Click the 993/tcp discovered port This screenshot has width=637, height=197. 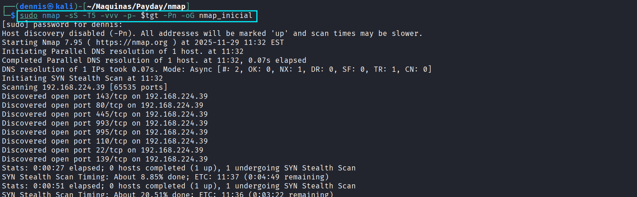(x=112, y=123)
